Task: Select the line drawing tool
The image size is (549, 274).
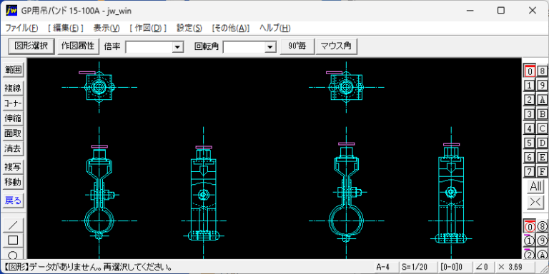Action: pos(13,225)
